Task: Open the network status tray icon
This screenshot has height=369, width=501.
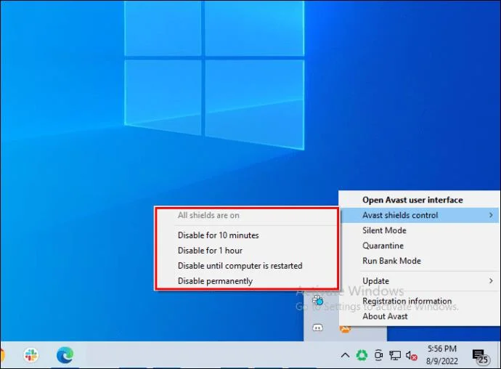Action: point(395,355)
